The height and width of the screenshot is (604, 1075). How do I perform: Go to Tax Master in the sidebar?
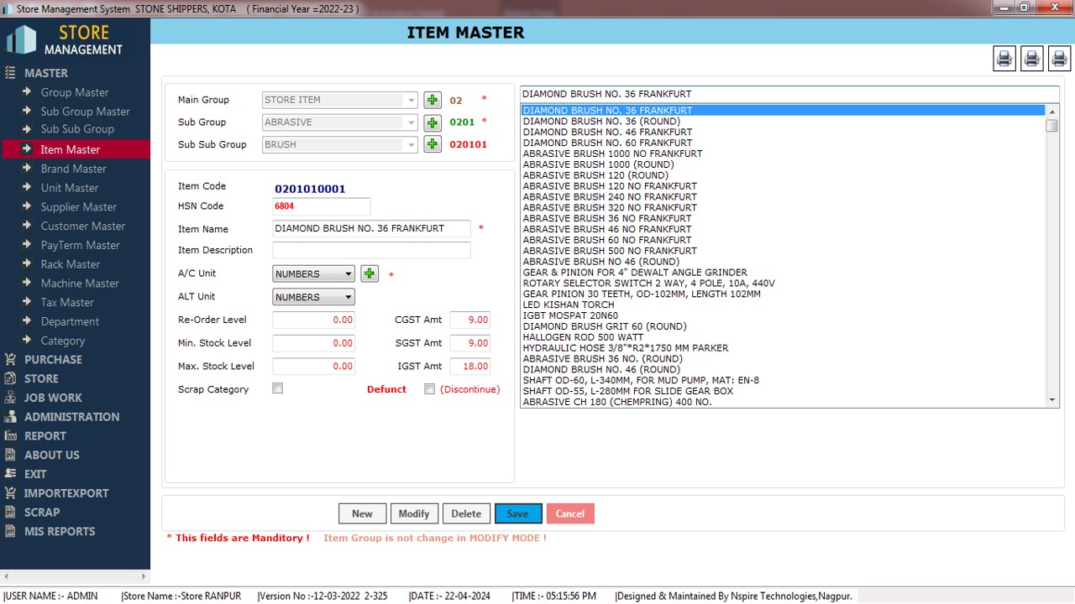tap(67, 302)
